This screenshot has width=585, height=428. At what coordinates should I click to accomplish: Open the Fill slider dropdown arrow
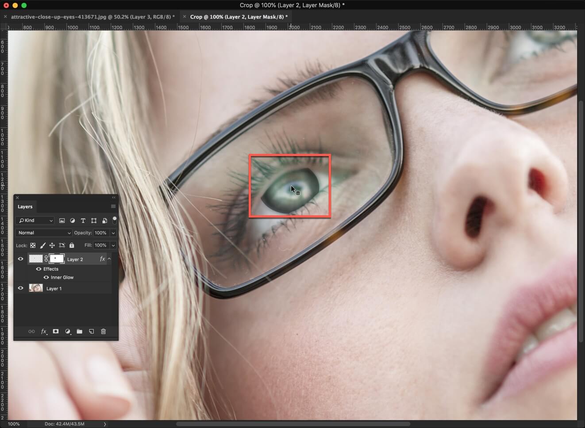(113, 245)
